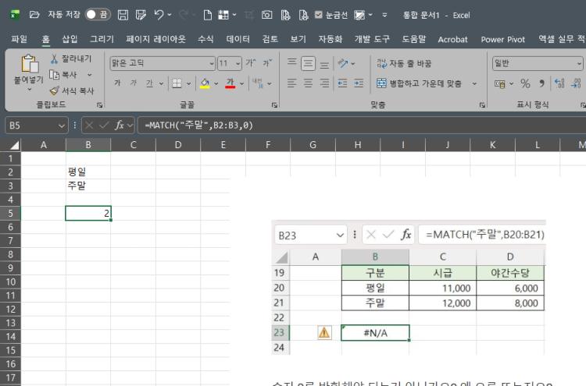Screen dimensions: 586x386
Task: Click the percent style icon
Action: coord(525,83)
